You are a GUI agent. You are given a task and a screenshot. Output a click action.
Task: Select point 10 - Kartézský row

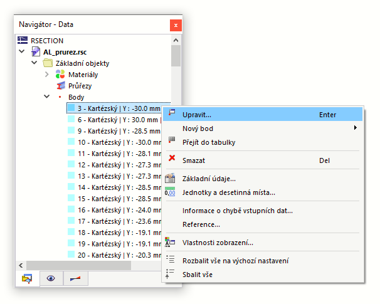tap(114, 142)
